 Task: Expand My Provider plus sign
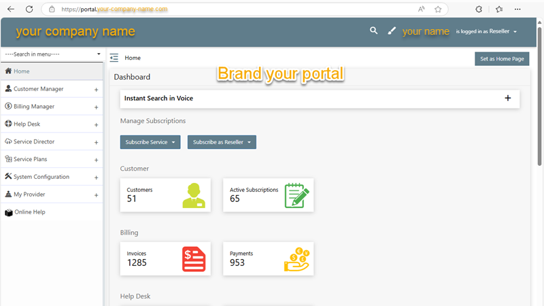(x=96, y=195)
